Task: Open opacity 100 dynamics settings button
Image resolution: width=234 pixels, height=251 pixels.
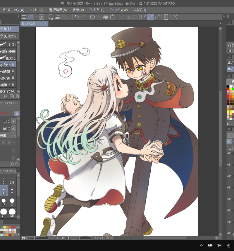Action: click(x=13, y=128)
